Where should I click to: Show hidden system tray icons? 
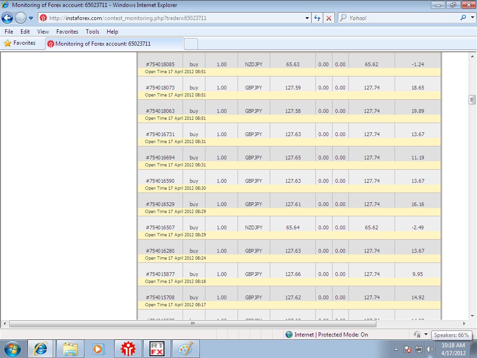(x=396, y=349)
